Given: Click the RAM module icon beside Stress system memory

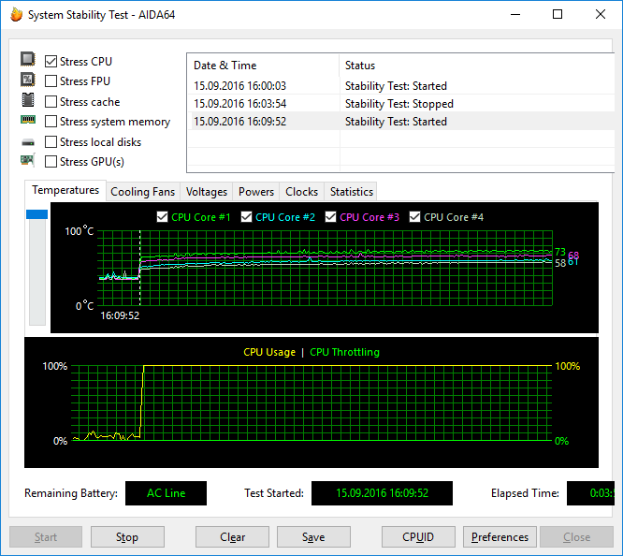Looking at the screenshot, I should click(27, 119).
